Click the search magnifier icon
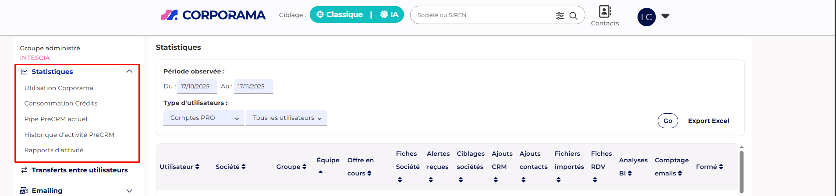This screenshot has width=836, height=196. 573,16
